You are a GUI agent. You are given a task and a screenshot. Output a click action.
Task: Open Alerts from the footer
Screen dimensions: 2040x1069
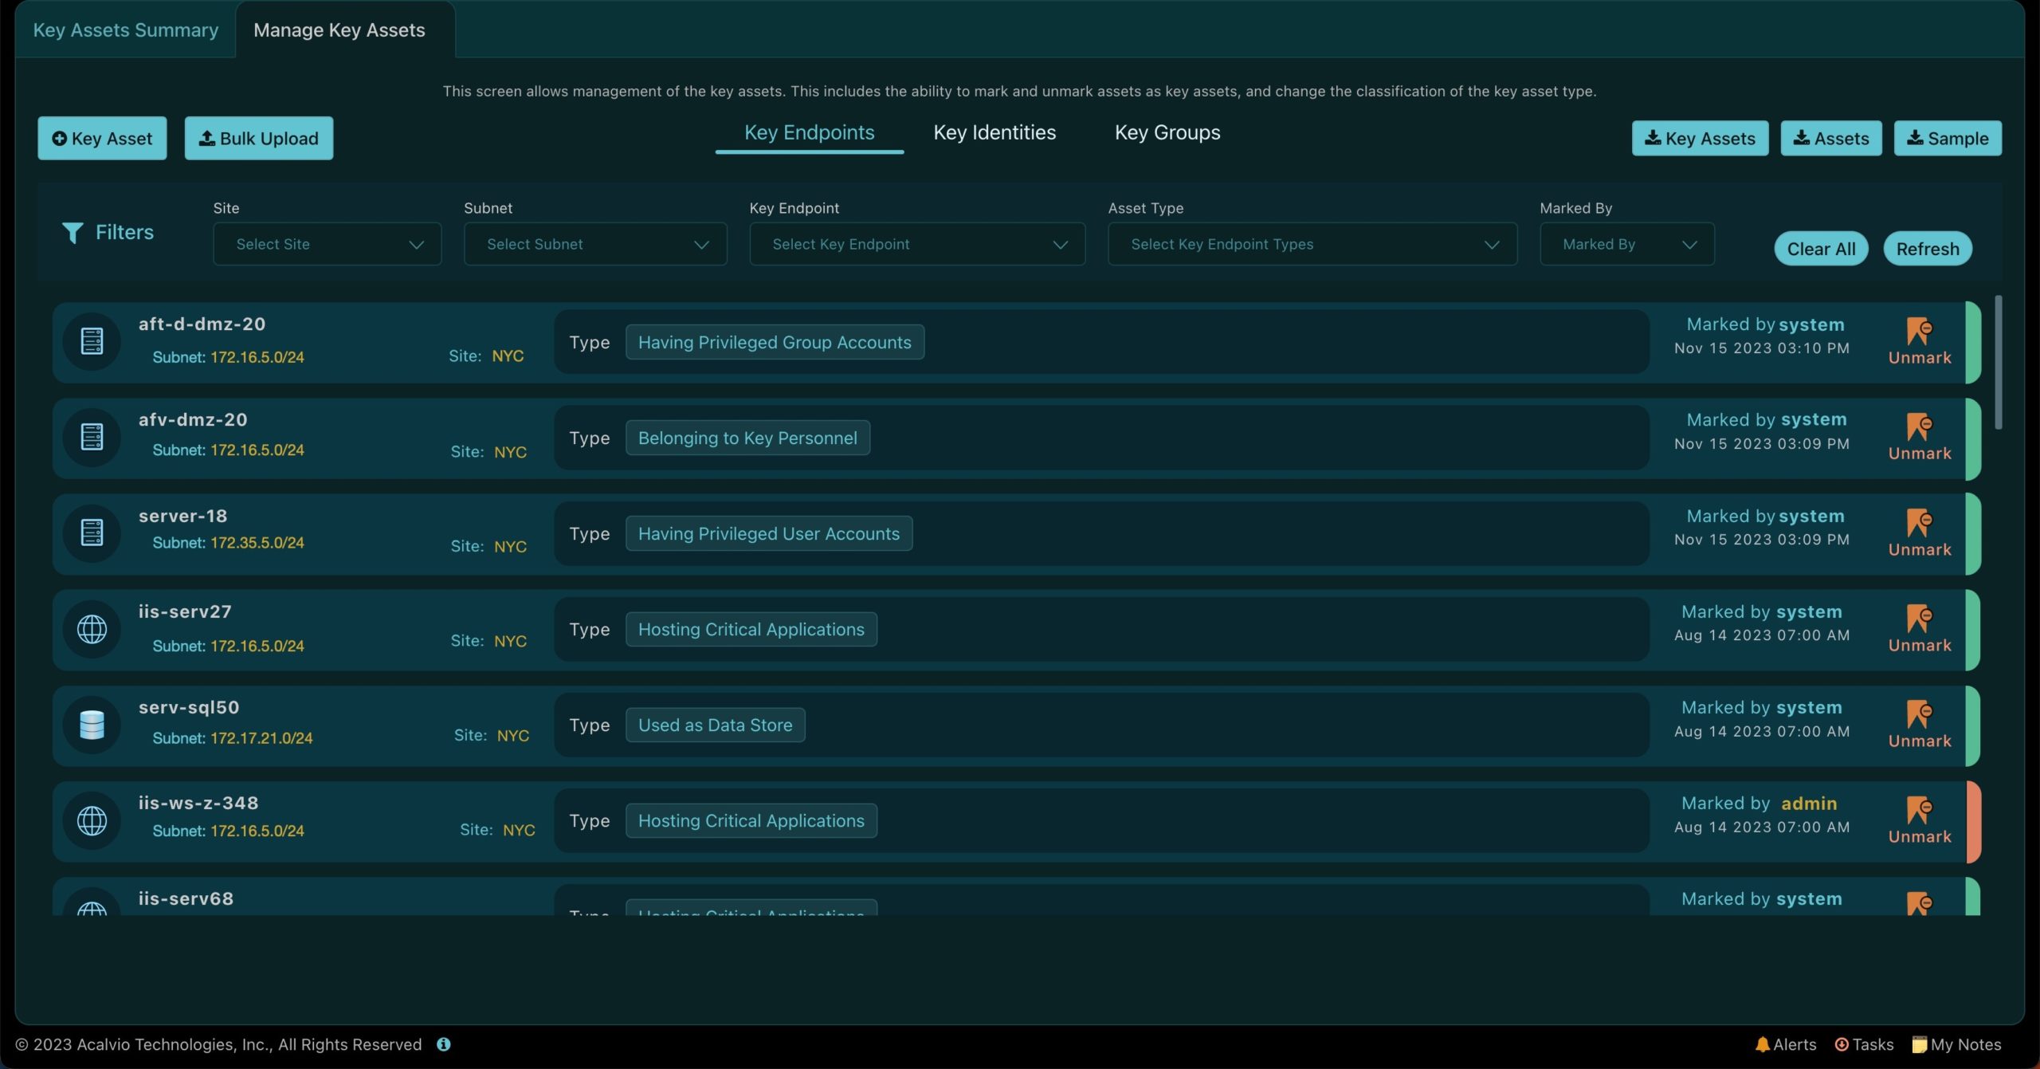coord(1786,1044)
